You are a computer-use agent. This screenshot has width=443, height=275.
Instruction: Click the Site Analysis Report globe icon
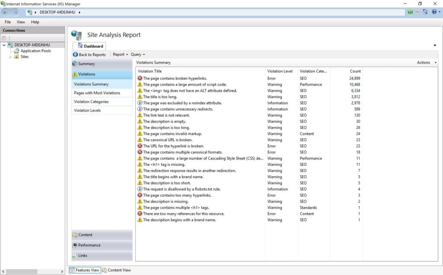(x=77, y=35)
